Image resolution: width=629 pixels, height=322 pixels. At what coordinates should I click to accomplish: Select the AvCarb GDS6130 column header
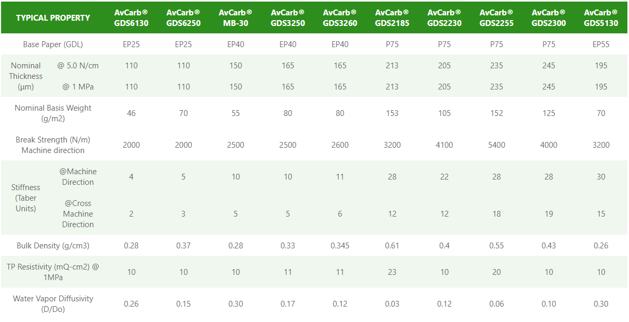(131, 17)
